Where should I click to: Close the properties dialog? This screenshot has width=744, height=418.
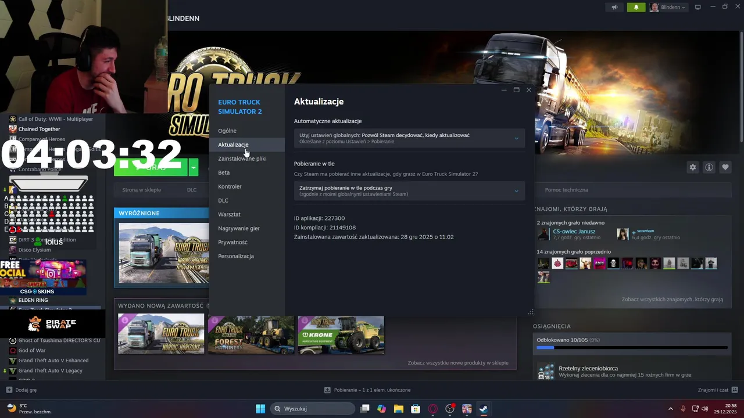pos(529,90)
